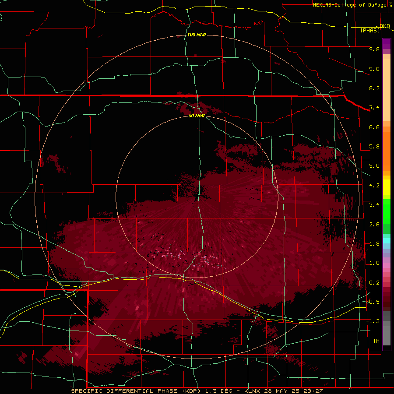Screen dimensions: 394x394
Task: Click the 20:27 timestamp in caption
Action: pyautogui.click(x=313, y=391)
